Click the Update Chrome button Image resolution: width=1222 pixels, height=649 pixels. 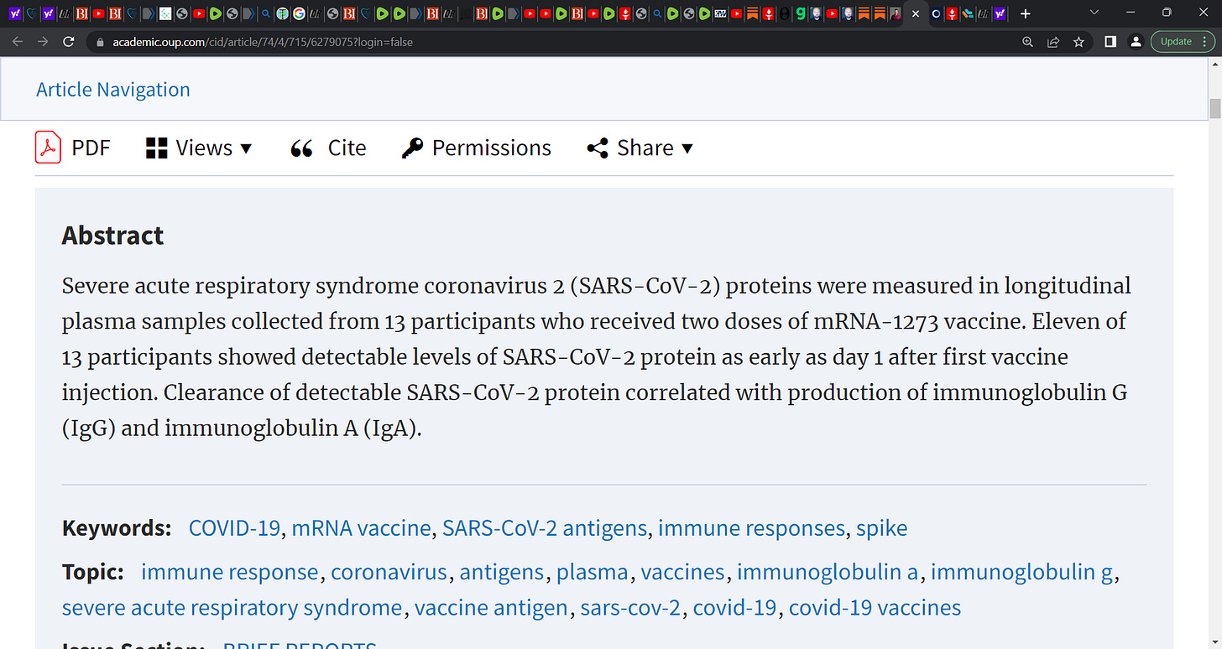[x=1183, y=41]
